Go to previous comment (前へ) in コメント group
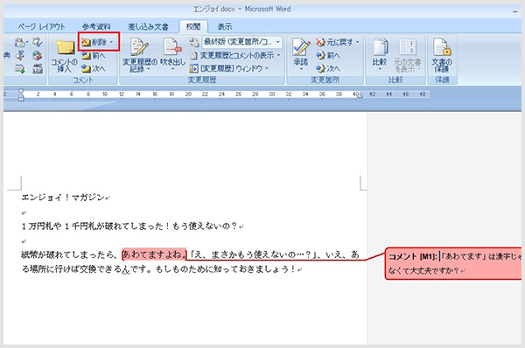 tap(94, 56)
